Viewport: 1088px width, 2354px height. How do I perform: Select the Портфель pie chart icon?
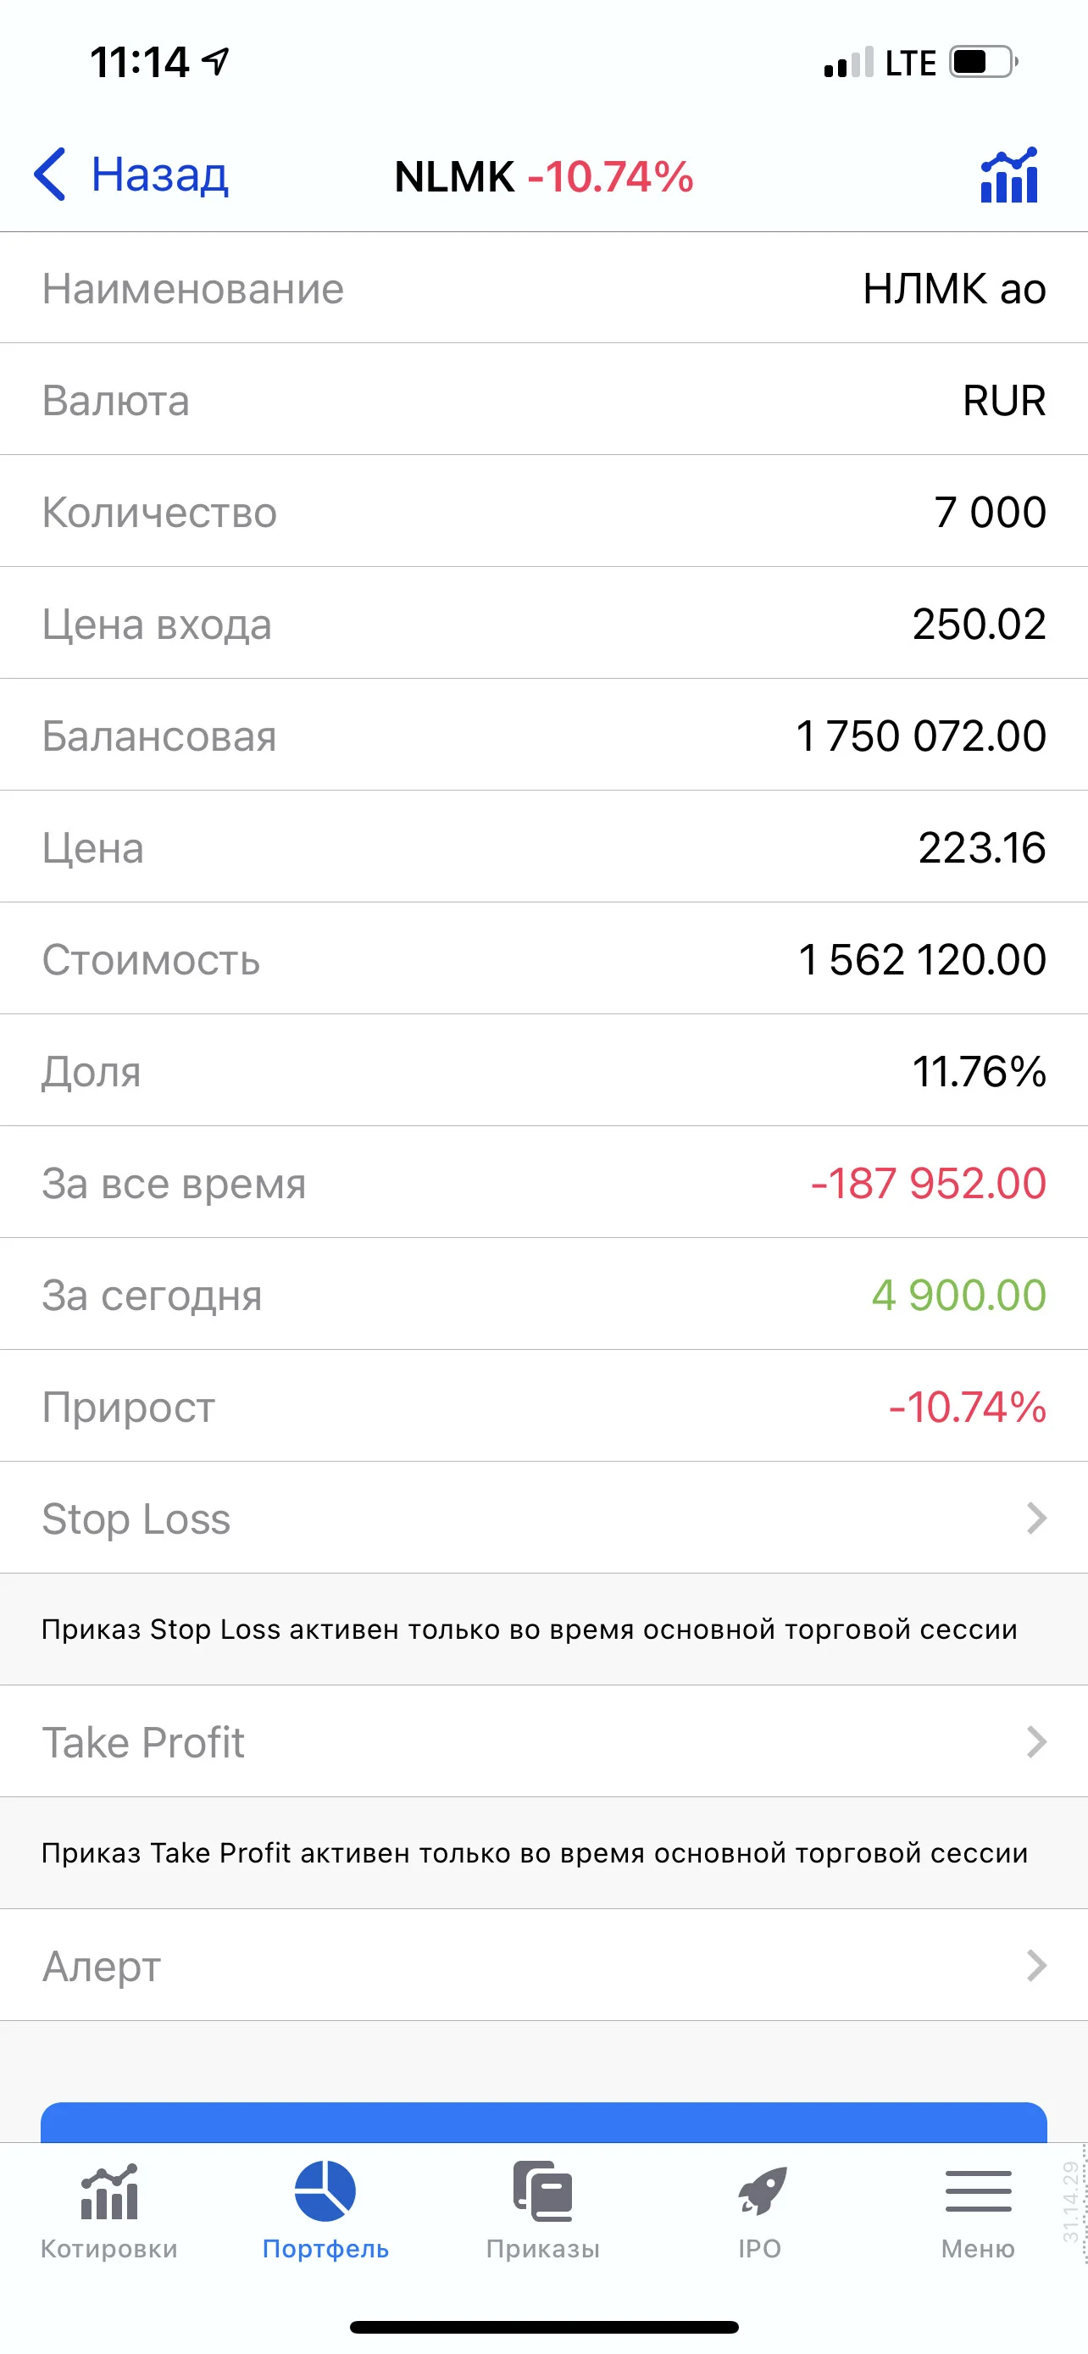325,2190
